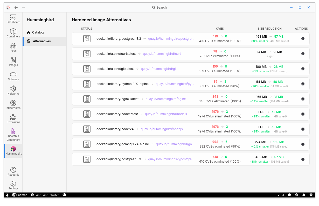Click the v1.1.1 version label
The height and width of the screenshot is (206, 319).
(x=281, y=195)
